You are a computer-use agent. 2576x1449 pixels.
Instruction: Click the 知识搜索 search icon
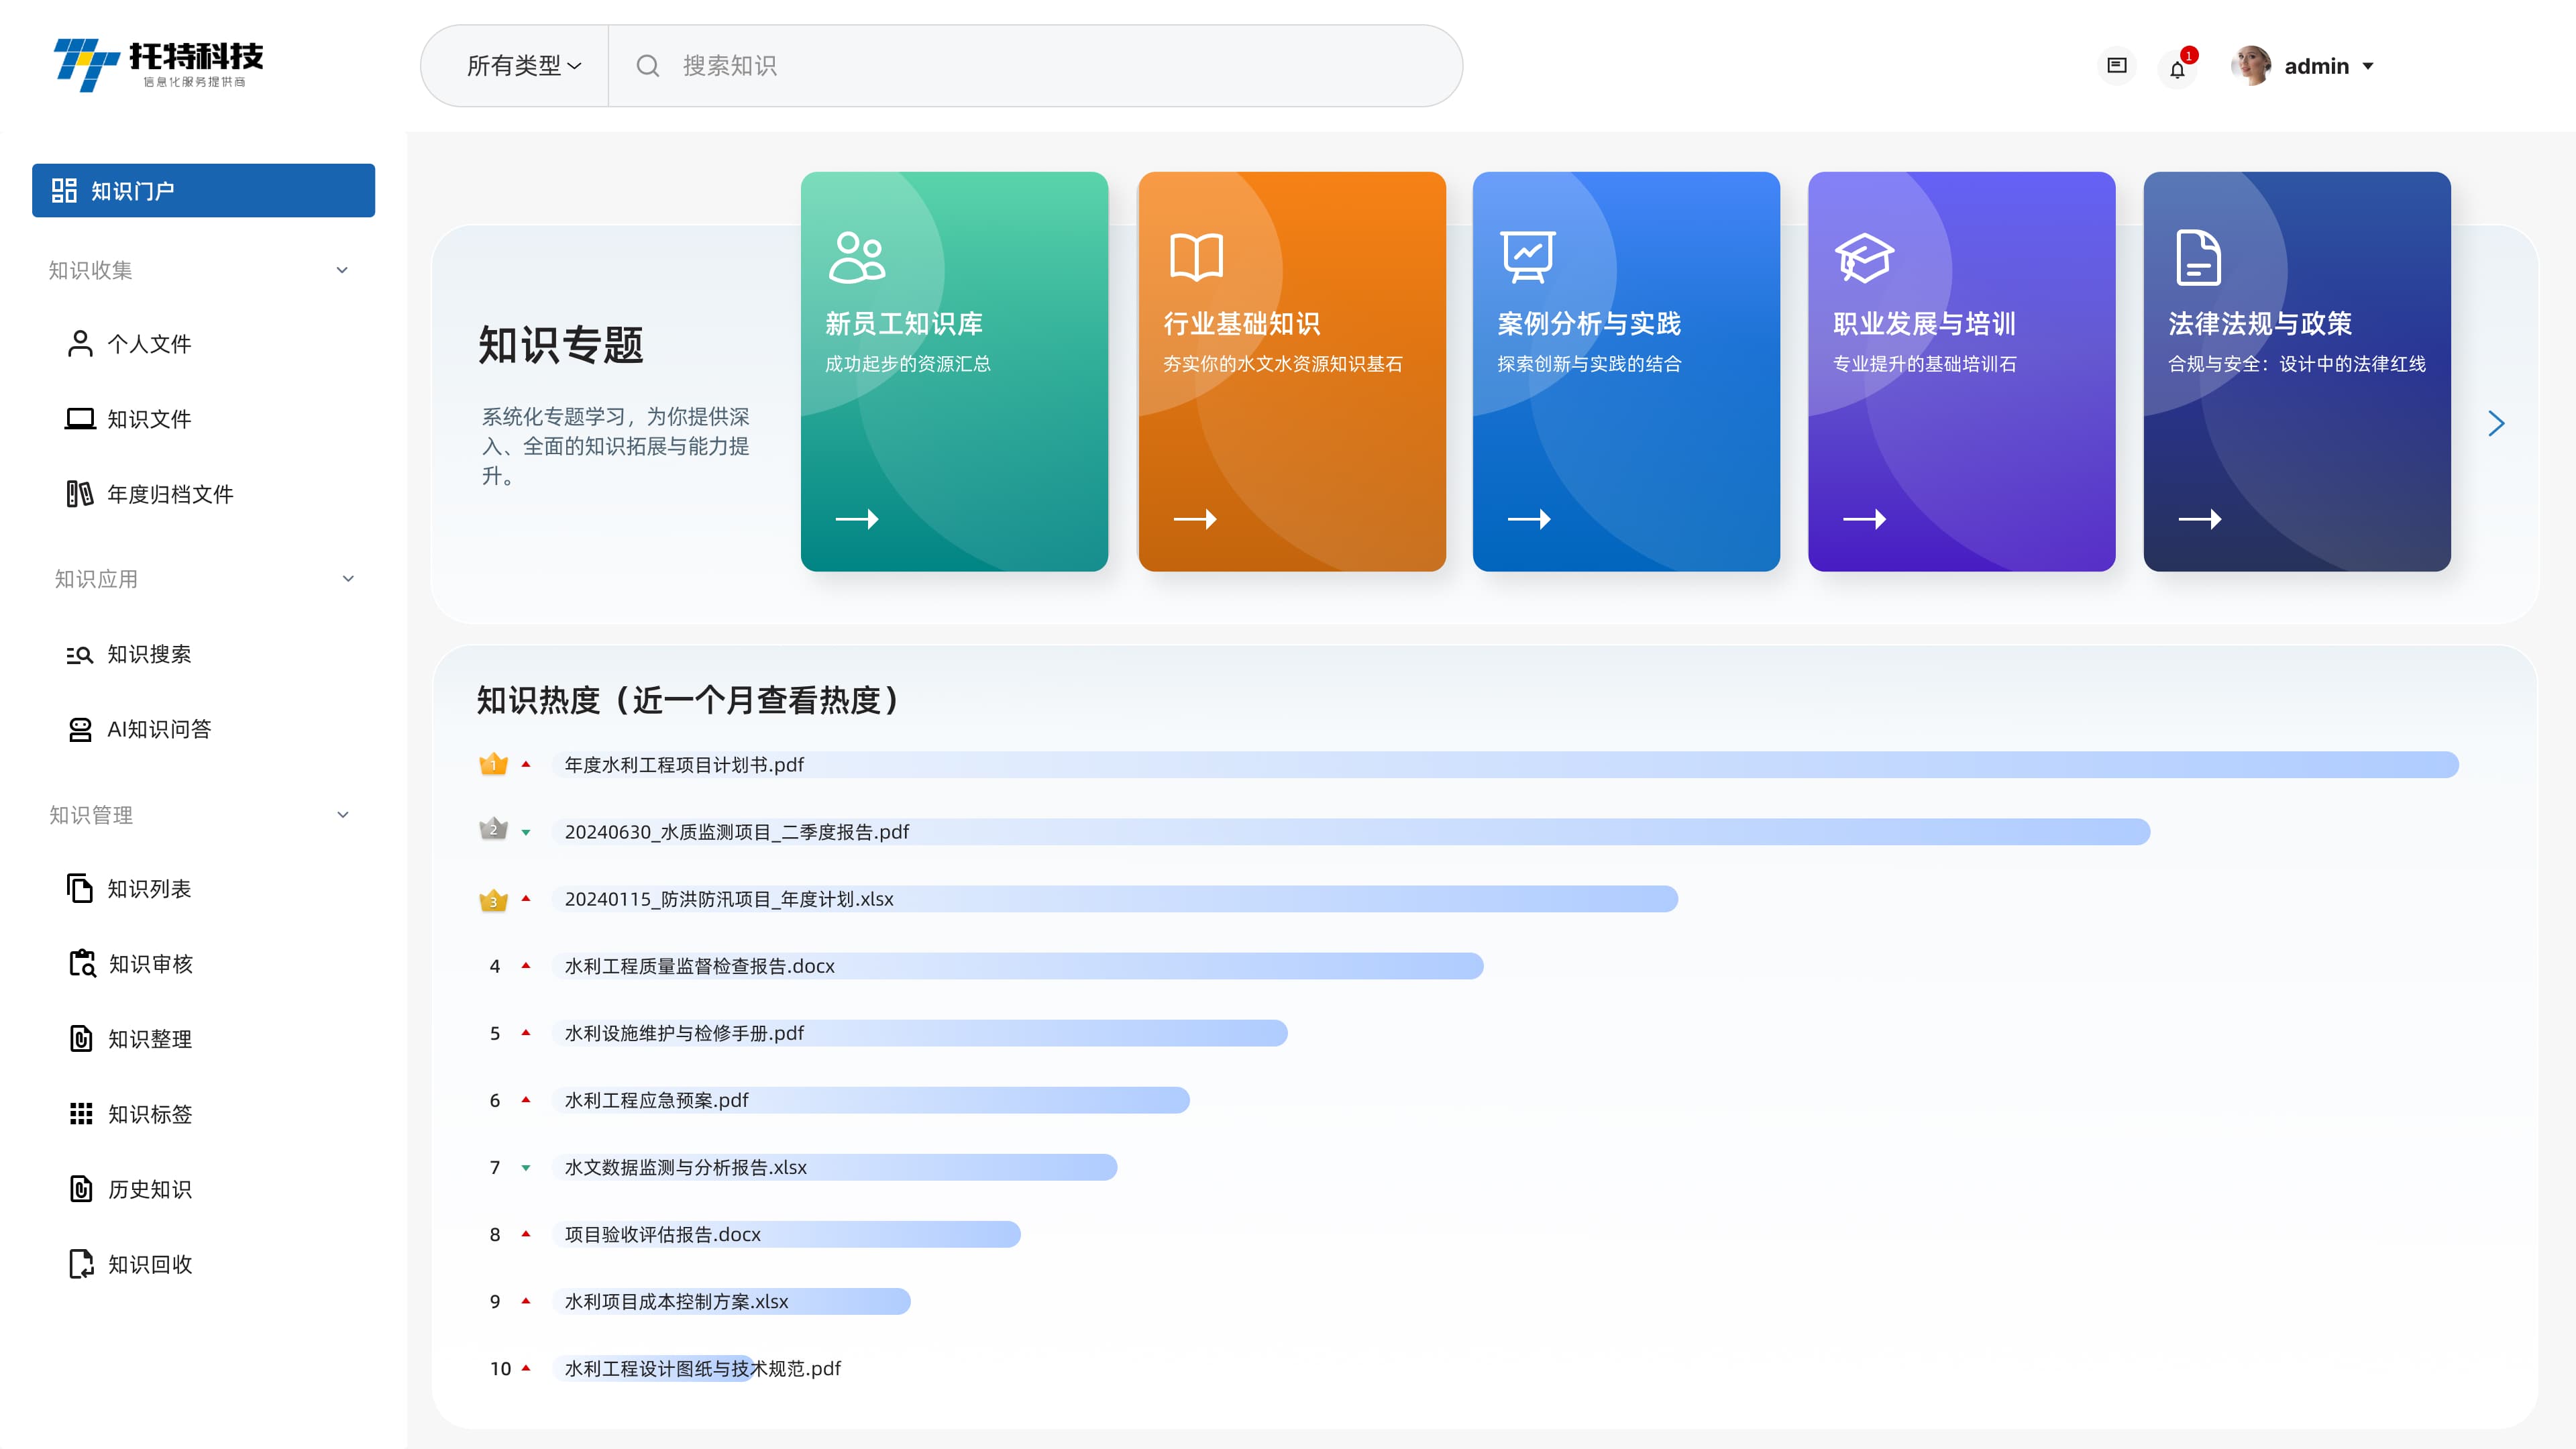[x=79, y=655]
